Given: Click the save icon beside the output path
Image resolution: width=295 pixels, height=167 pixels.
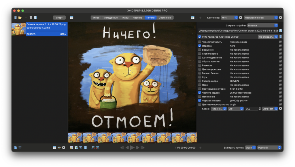Looking at the screenshot, I should [281, 30].
